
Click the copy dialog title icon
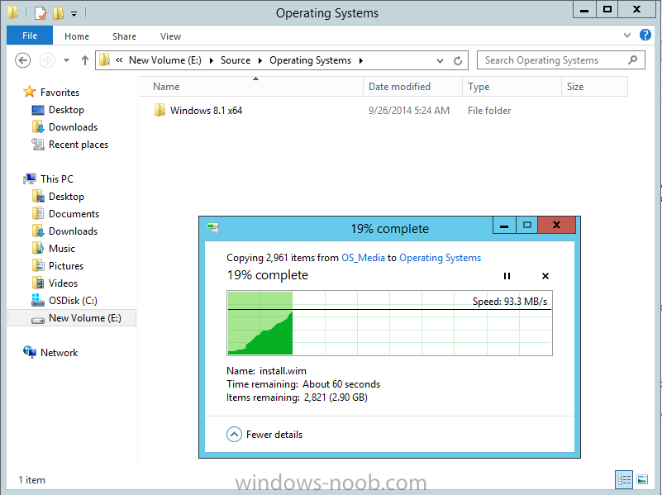[213, 228]
